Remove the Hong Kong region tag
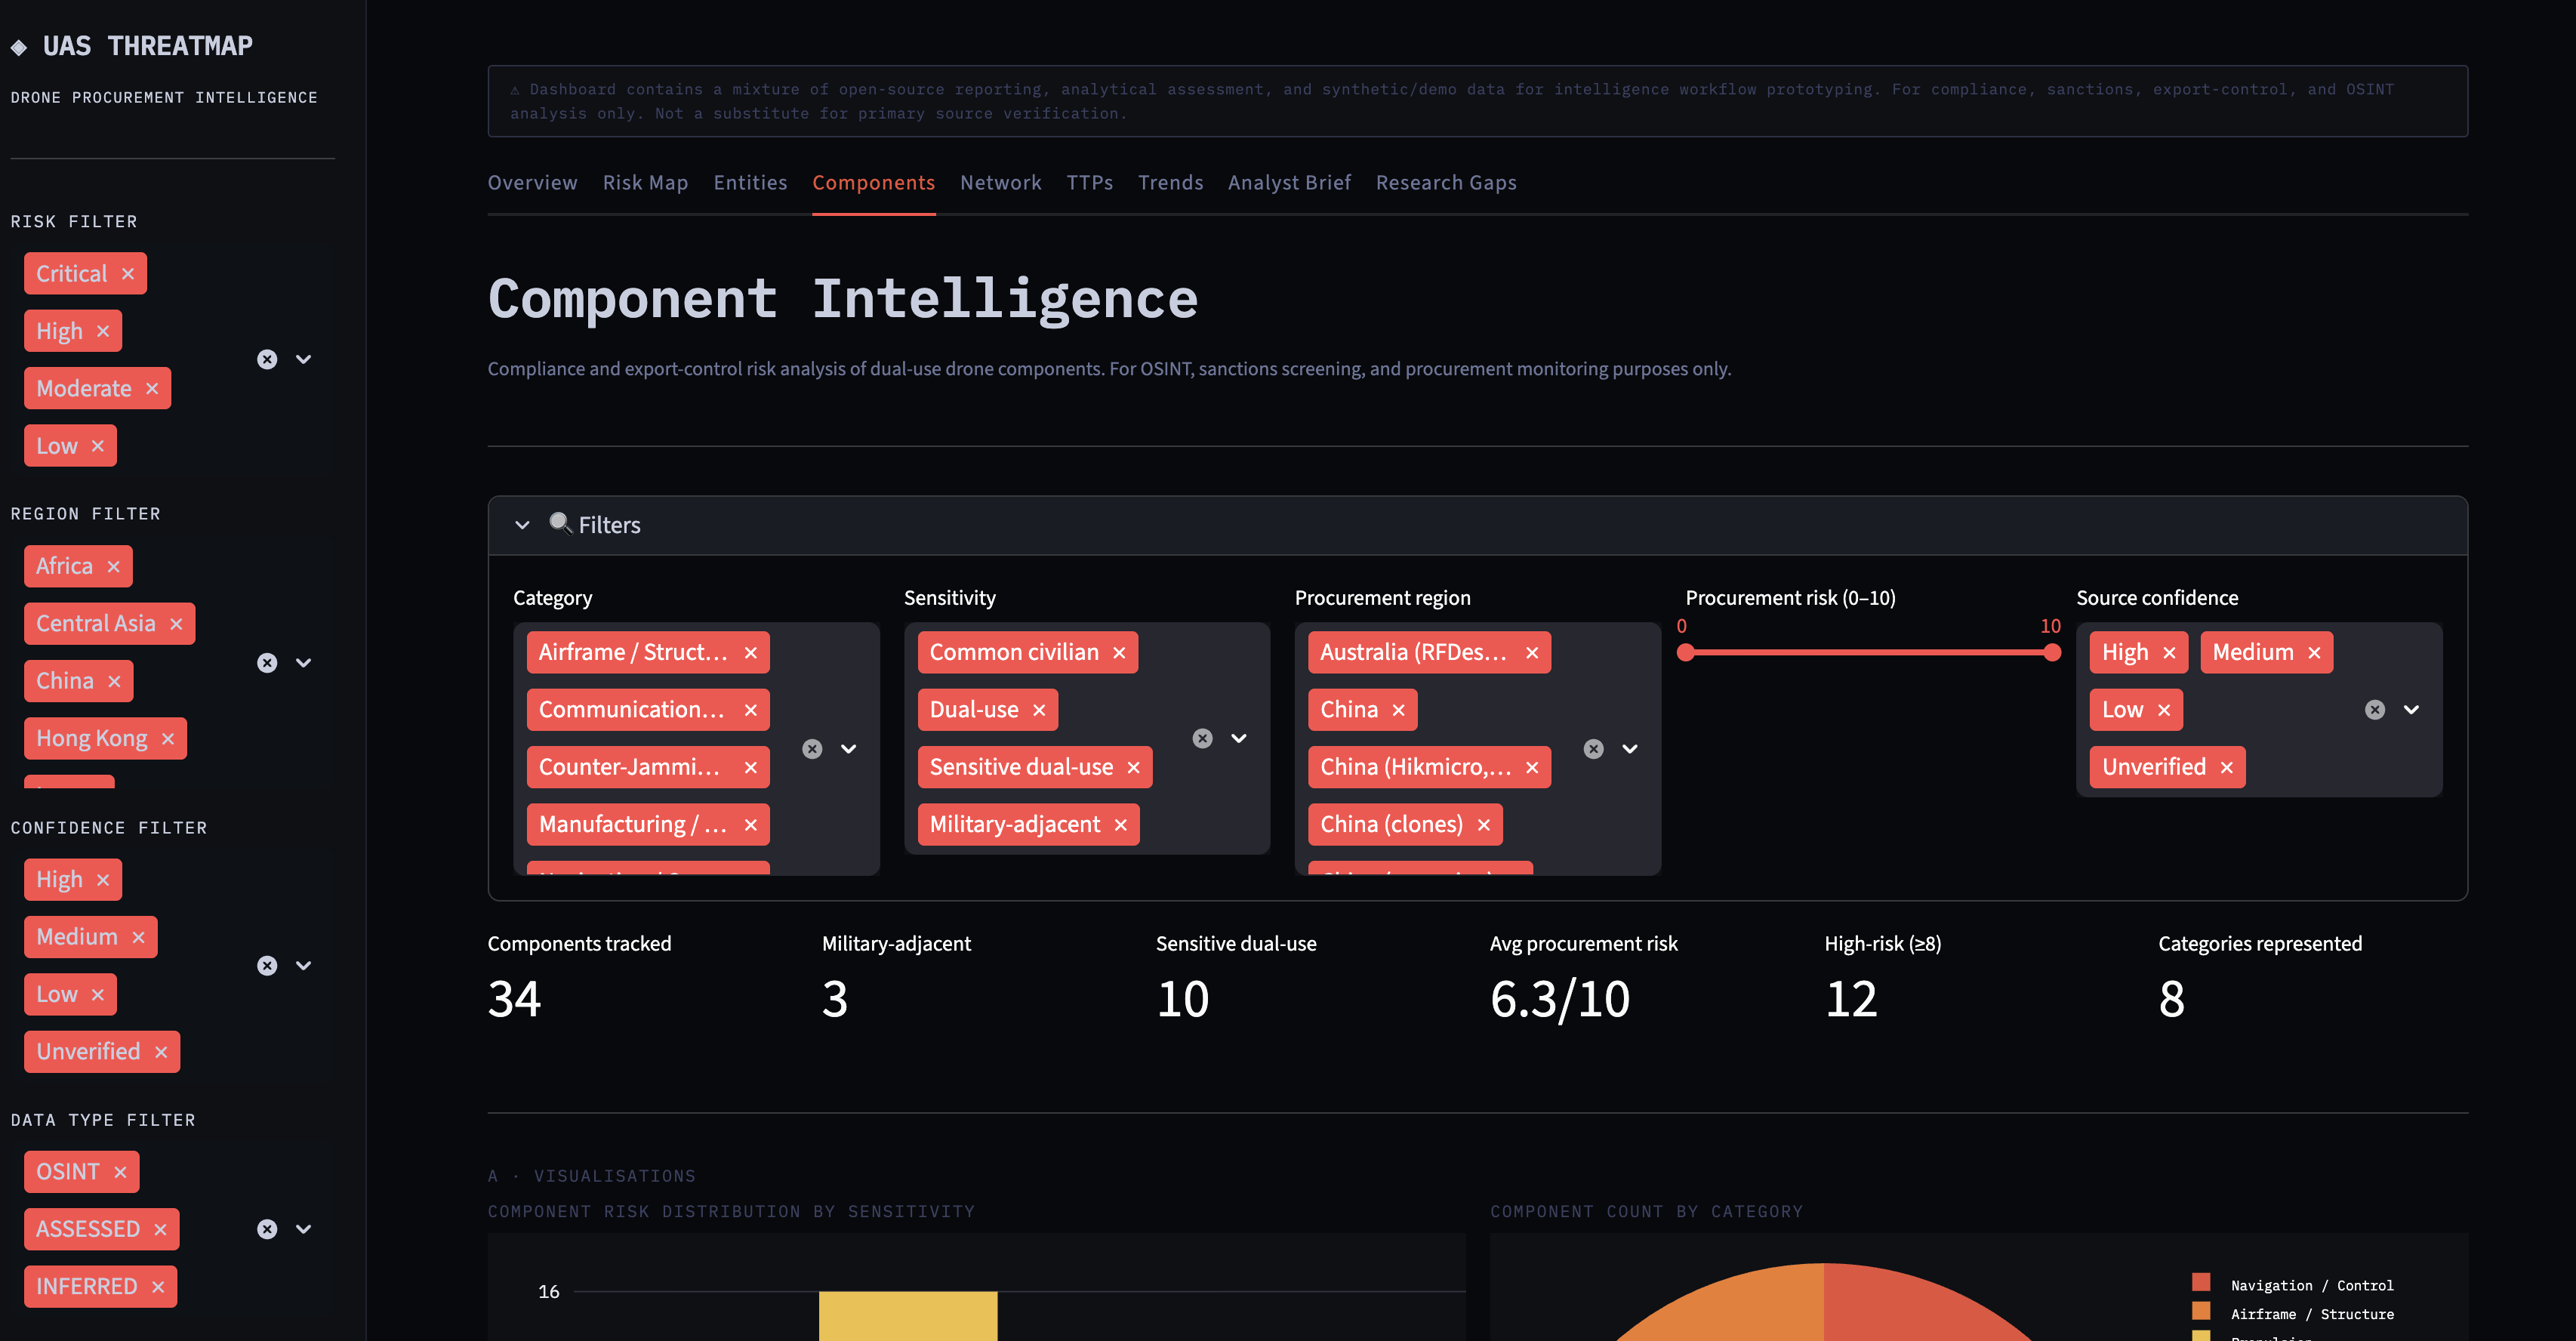The image size is (2576, 1341). pos(168,739)
